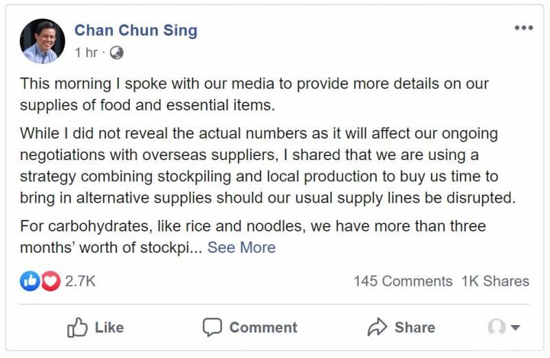The width and height of the screenshot is (550, 358).
Task: Click the globe public audience icon
Action: click(117, 52)
